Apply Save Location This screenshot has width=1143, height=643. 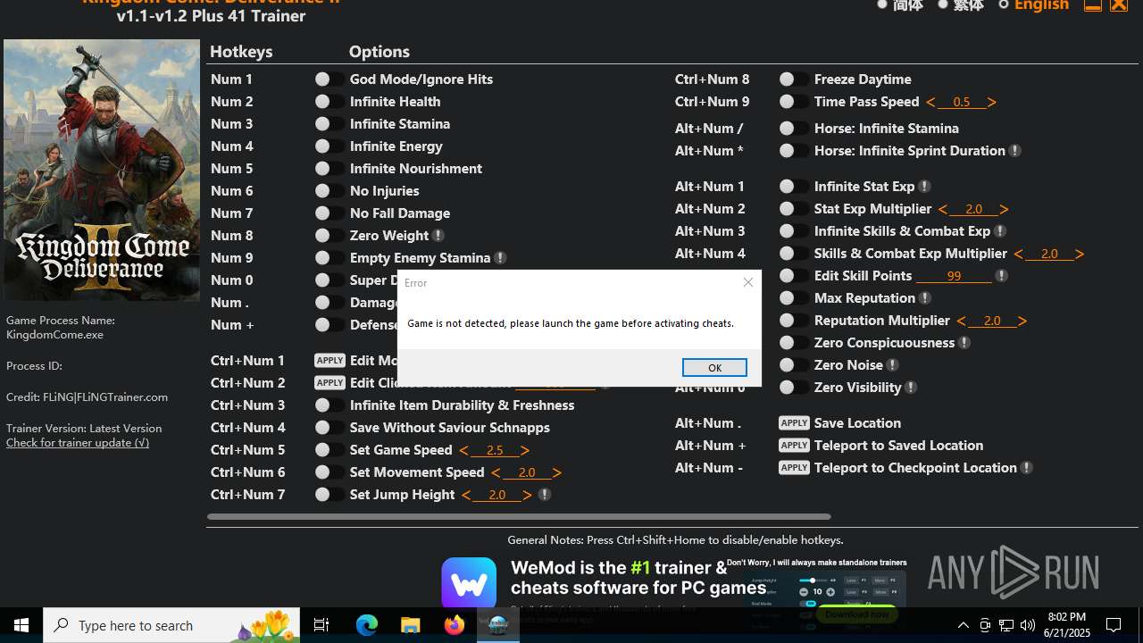coord(794,423)
